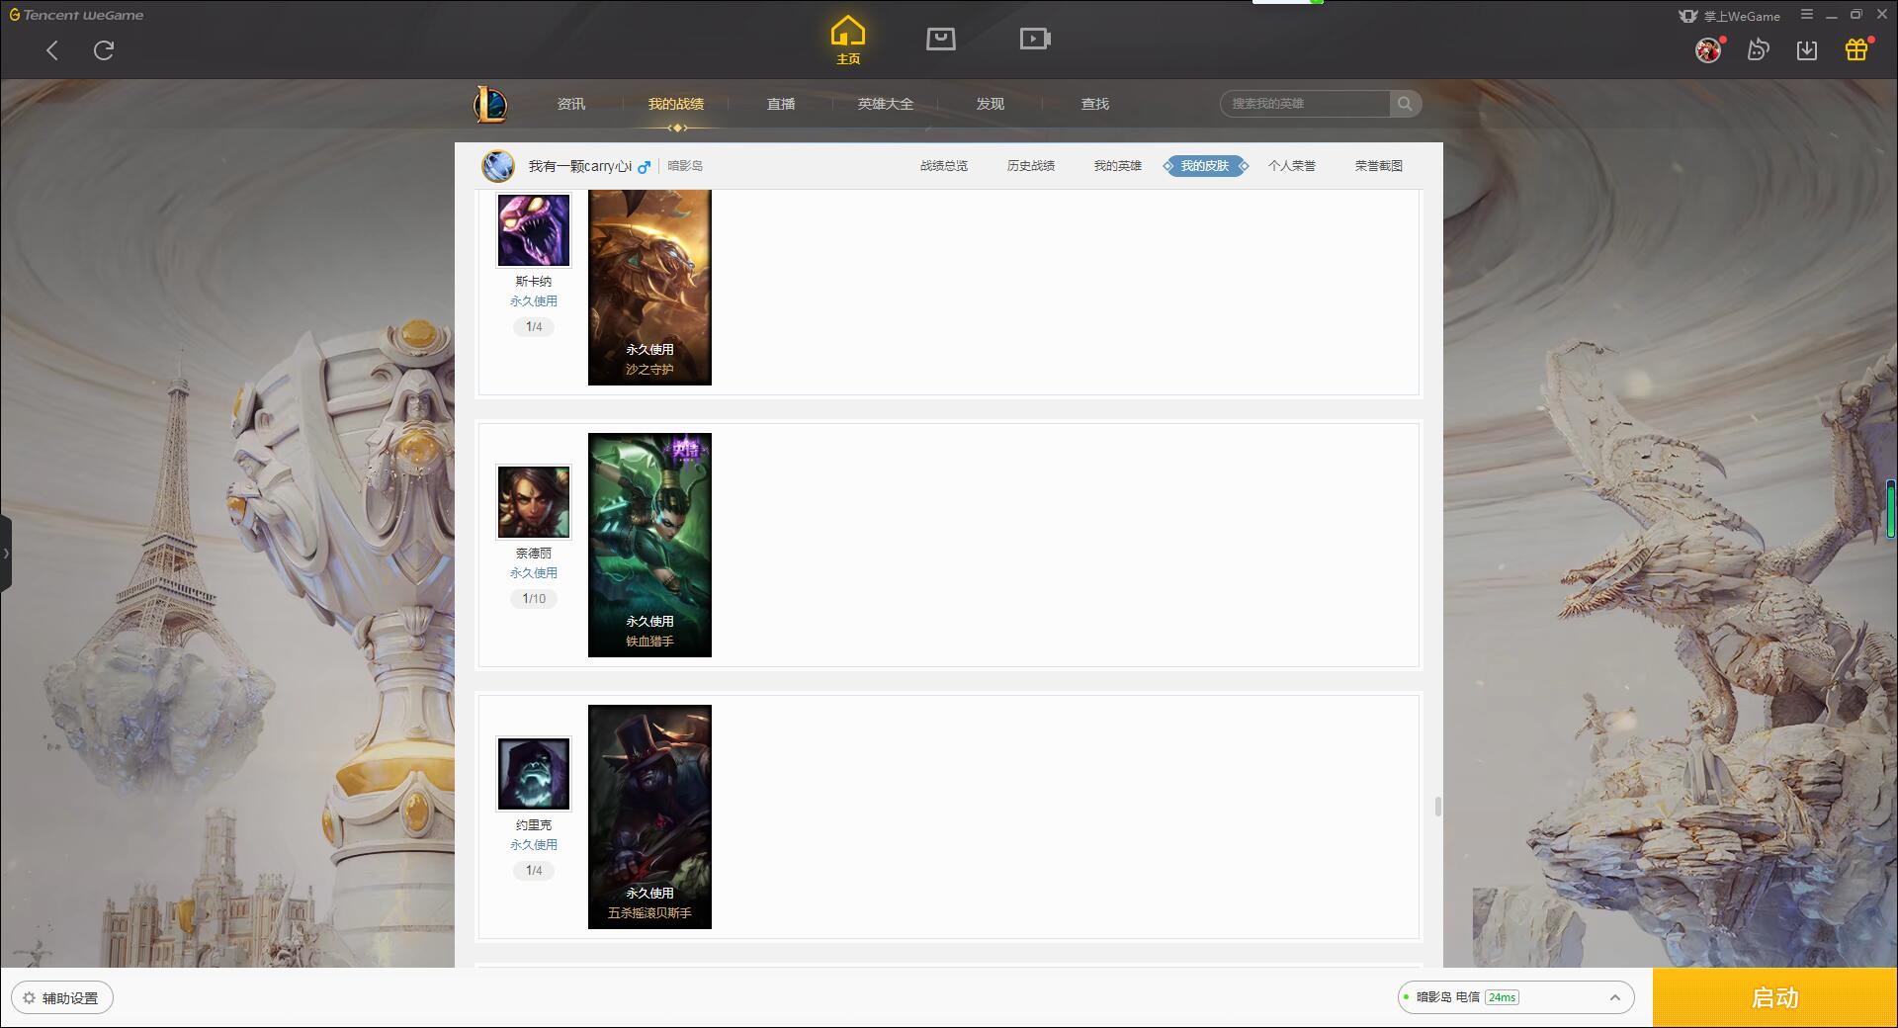Viewport: 1898px width, 1028px height.
Task: Click 沙之守护 skin card
Action: [x=649, y=288]
